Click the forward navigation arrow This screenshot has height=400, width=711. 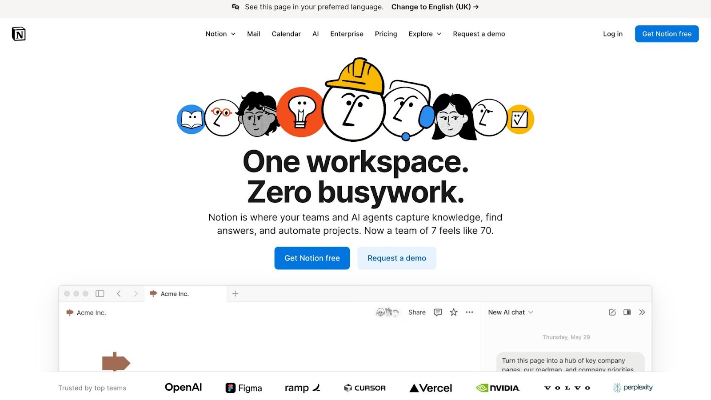(x=136, y=293)
